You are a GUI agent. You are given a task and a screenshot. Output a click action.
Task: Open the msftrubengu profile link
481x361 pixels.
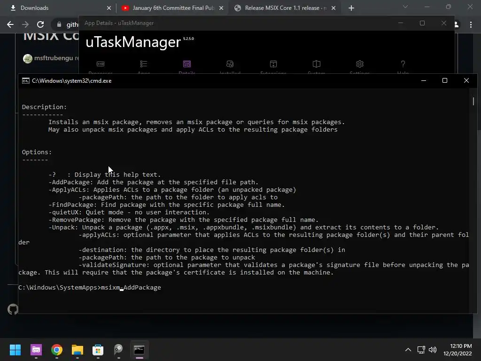click(x=54, y=58)
